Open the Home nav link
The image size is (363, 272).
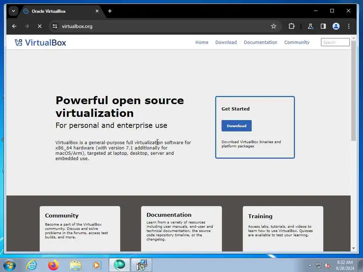click(x=202, y=42)
